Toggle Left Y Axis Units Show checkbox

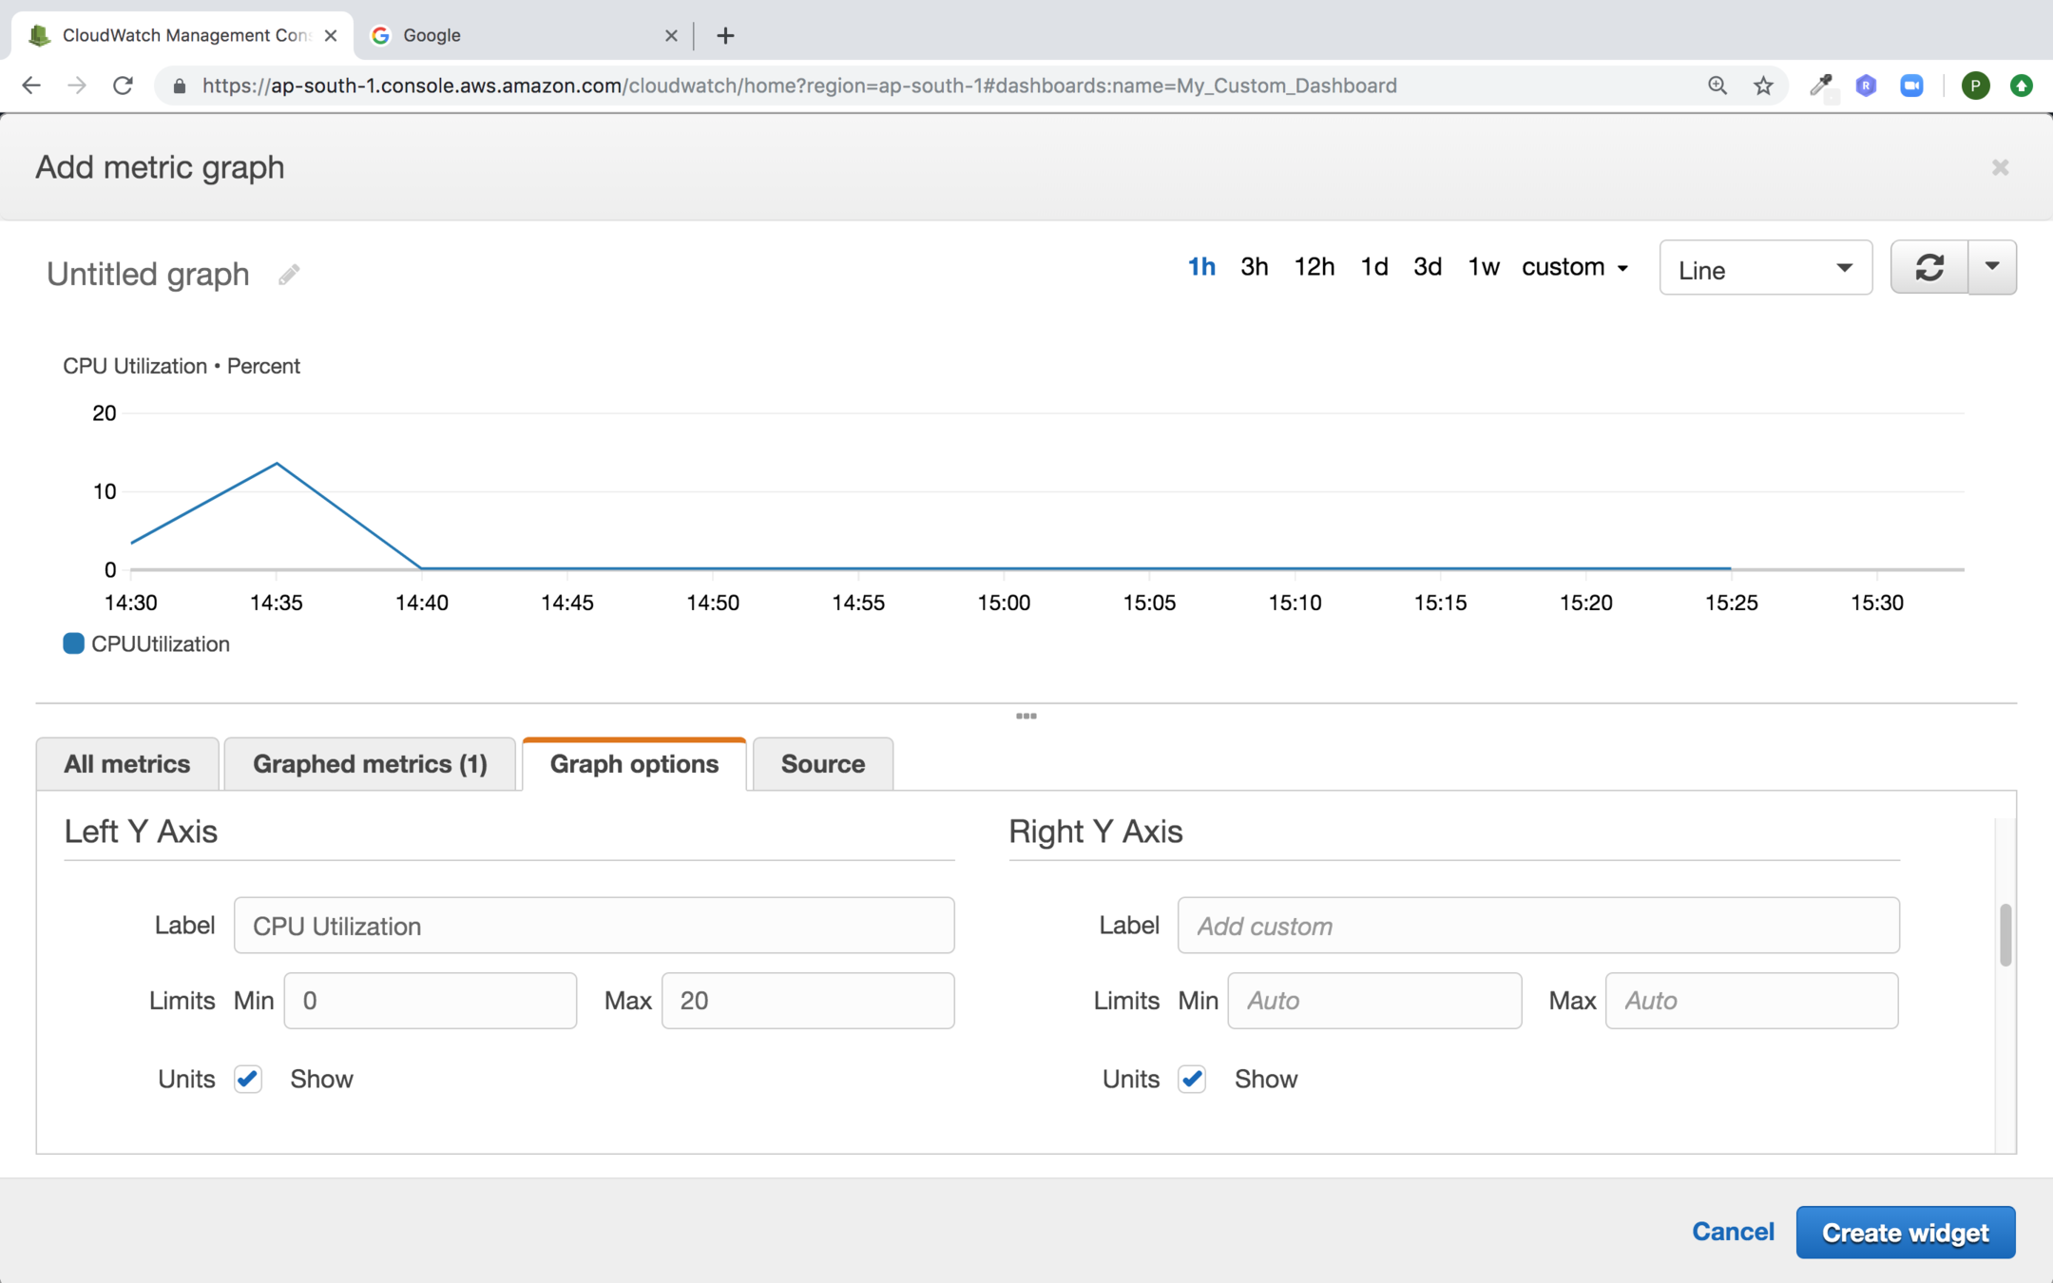248,1079
